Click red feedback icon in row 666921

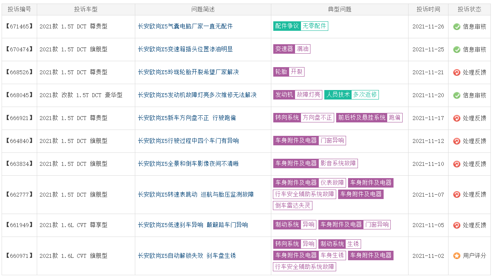pyautogui.click(x=457, y=118)
